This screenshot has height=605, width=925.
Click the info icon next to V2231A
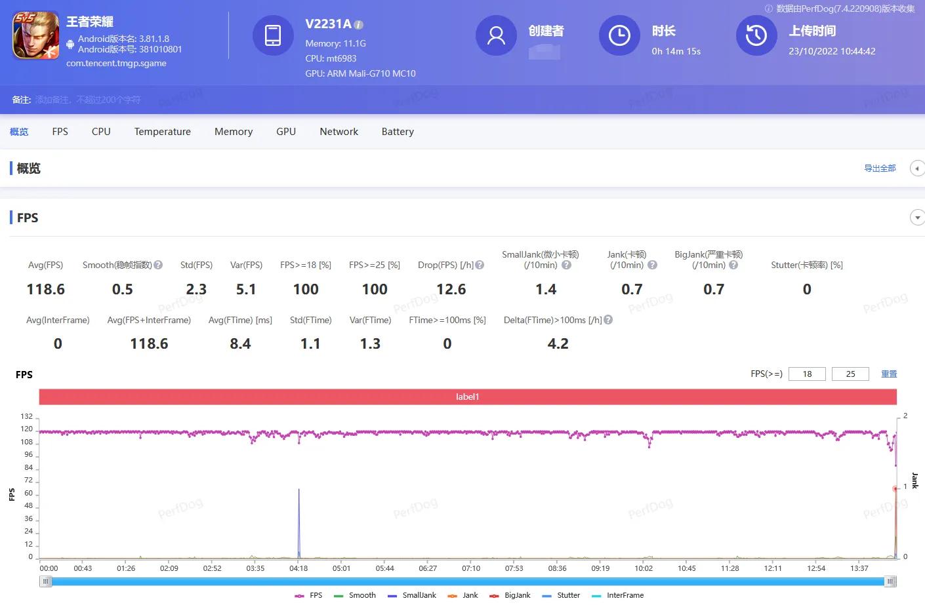358,24
